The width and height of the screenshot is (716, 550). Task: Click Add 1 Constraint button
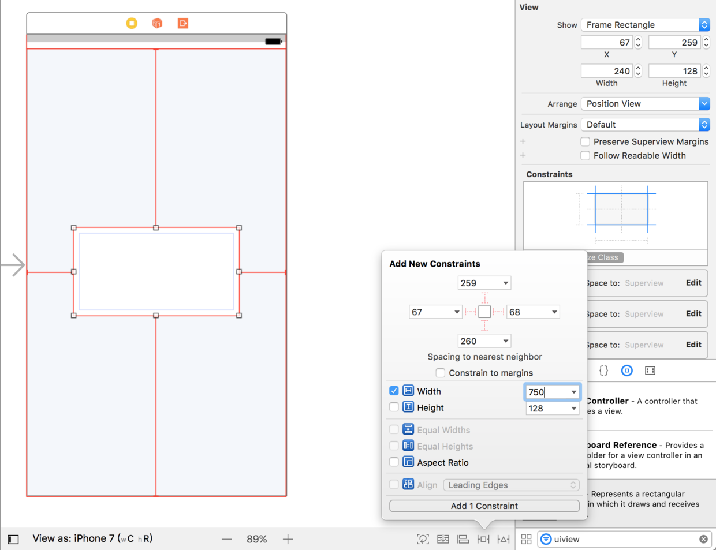(x=484, y=506)
